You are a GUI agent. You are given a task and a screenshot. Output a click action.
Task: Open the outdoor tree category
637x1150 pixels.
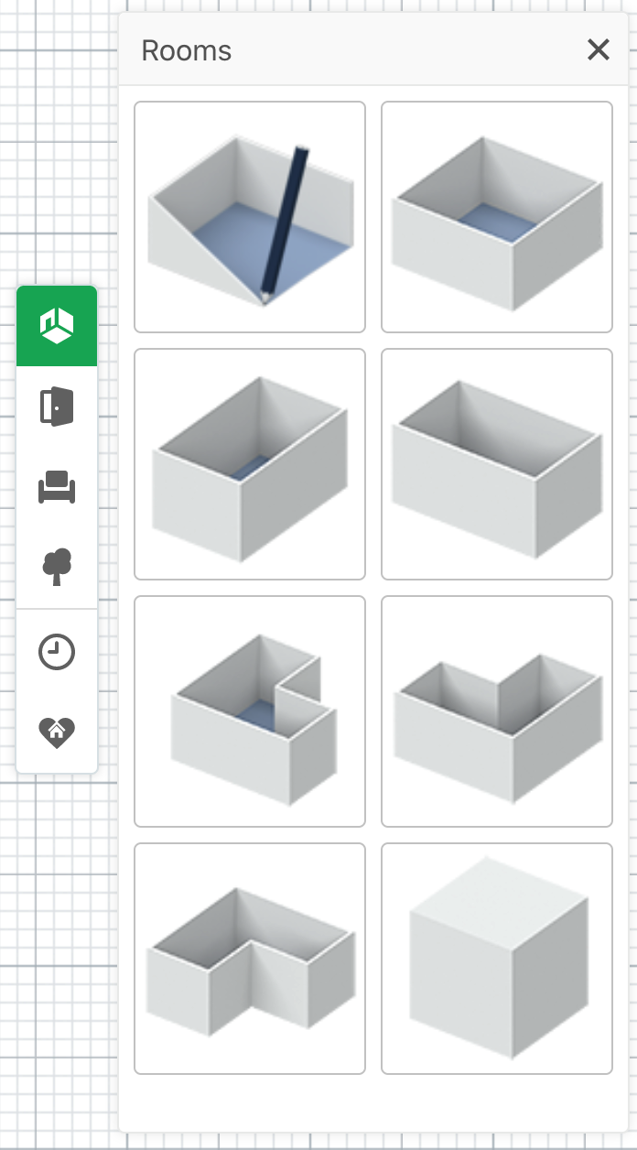pos(57,567)
